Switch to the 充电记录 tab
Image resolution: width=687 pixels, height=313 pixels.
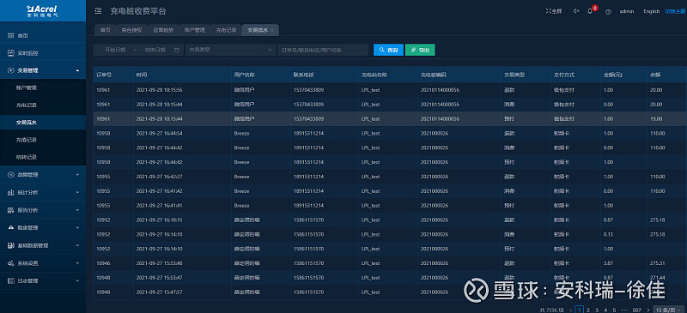click(x=226, y=30)
